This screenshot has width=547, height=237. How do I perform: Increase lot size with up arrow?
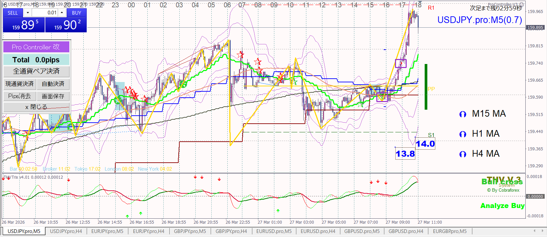click(x=62, y=13)
